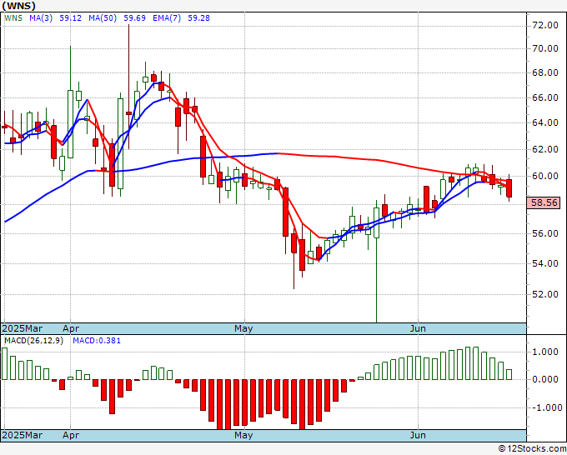Click Jun on the MACD time axis
Screen dimensions: 567x455
(418, 435)
